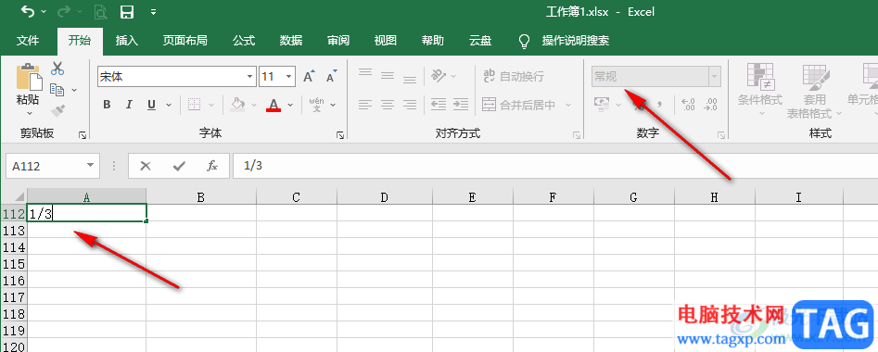The width and height of the screenshot is (878, 352).
Task: Click the accounting number format icon
Action: coord(602,104)
